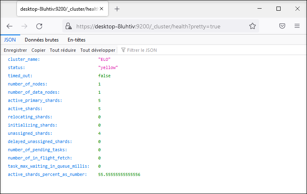This screenshot has height=194, width=307.
Task: Close the Firefox window
Action: click(298, 9)
